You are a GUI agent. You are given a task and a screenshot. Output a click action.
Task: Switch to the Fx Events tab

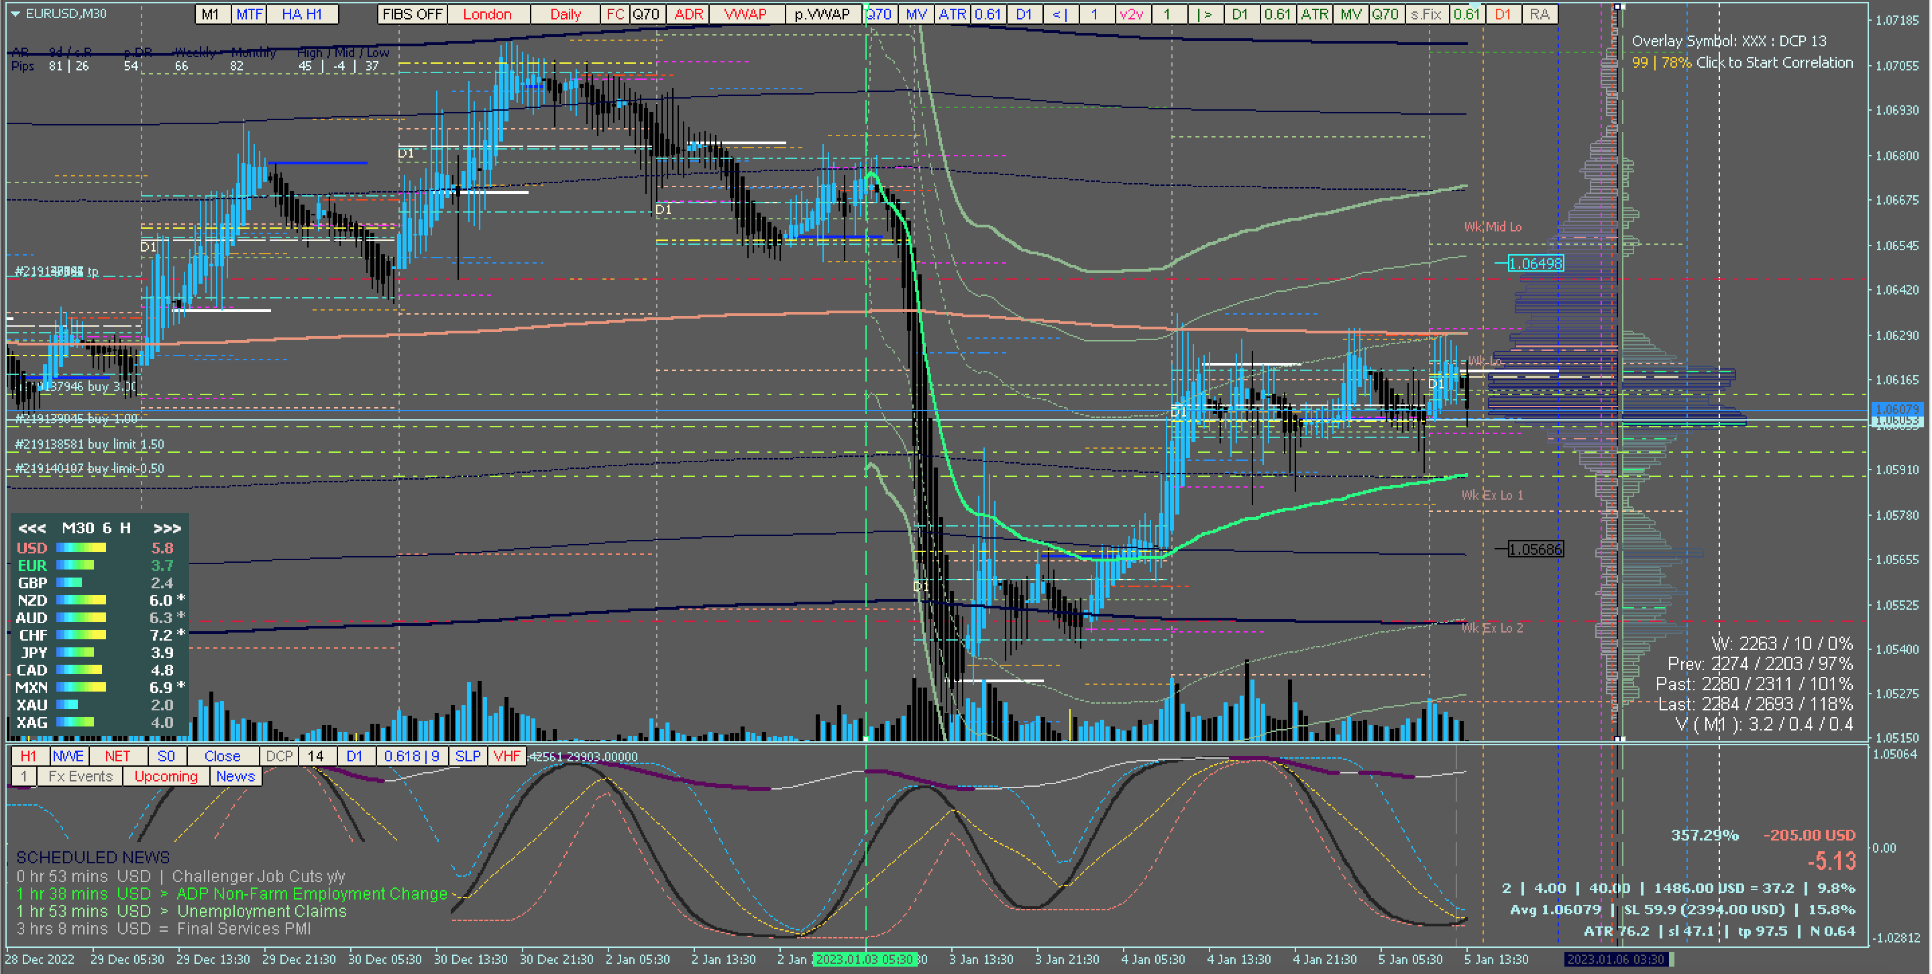click(80, 776)
